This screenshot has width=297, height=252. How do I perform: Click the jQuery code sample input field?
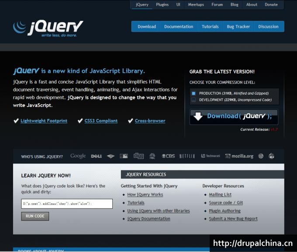67,204
